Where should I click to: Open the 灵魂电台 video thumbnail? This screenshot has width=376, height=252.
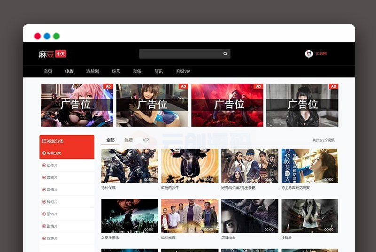250,216
